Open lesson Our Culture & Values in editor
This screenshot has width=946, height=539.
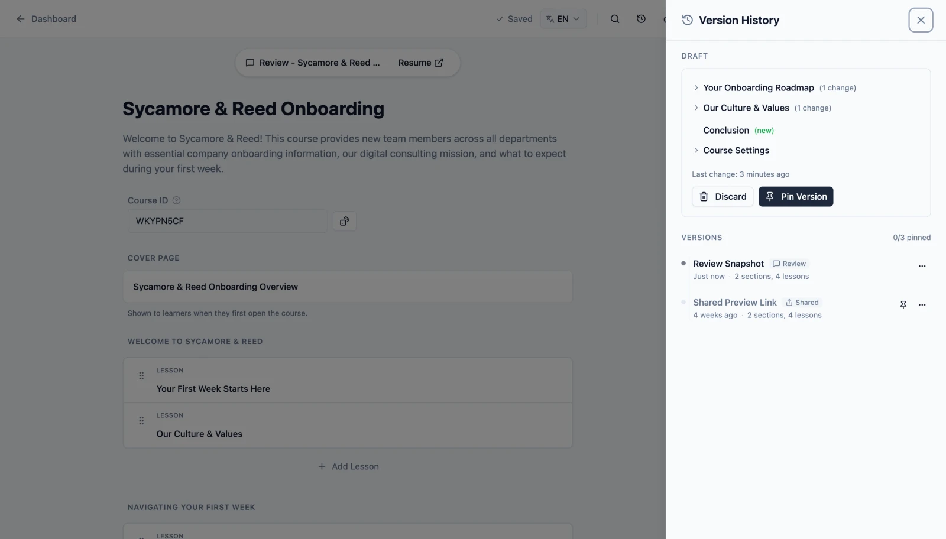[x=199, y=434]
